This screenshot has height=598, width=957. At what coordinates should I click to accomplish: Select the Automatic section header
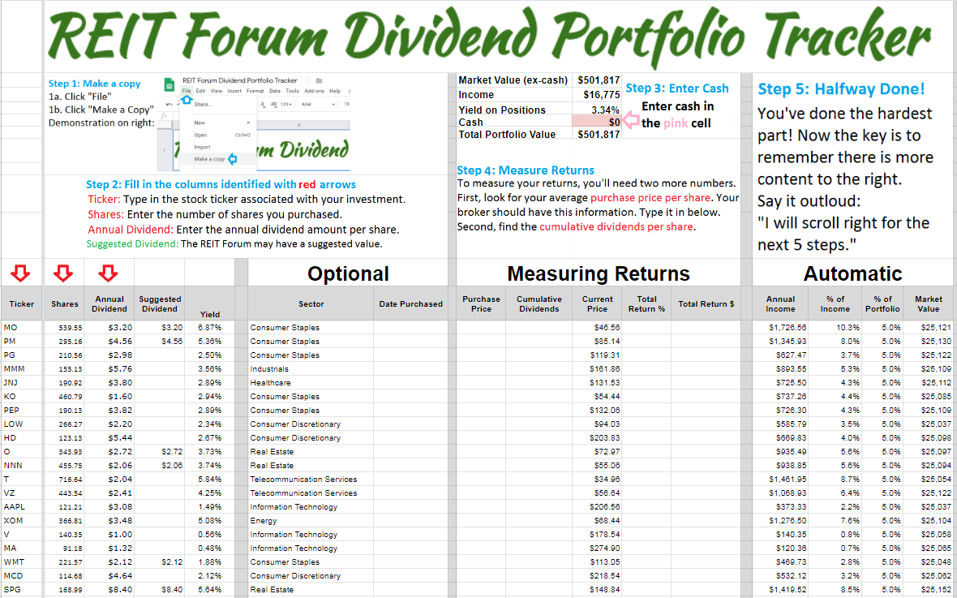852,273
